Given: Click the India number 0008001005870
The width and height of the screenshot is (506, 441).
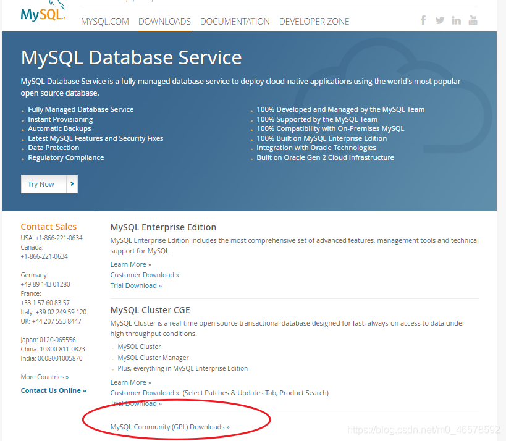Looking at the screenshot, I should point(60,358).
